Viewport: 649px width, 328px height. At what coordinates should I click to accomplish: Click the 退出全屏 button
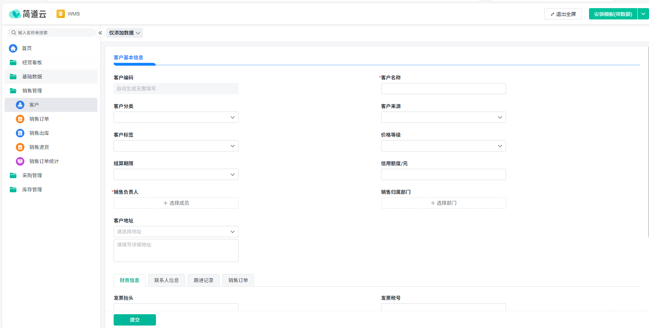tap(563, 14)
